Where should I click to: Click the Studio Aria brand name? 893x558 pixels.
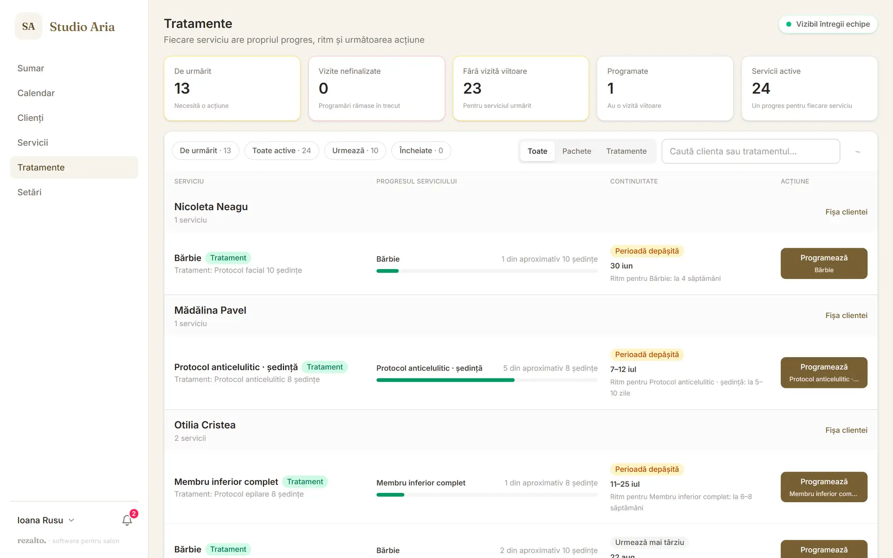click(82, 27)
